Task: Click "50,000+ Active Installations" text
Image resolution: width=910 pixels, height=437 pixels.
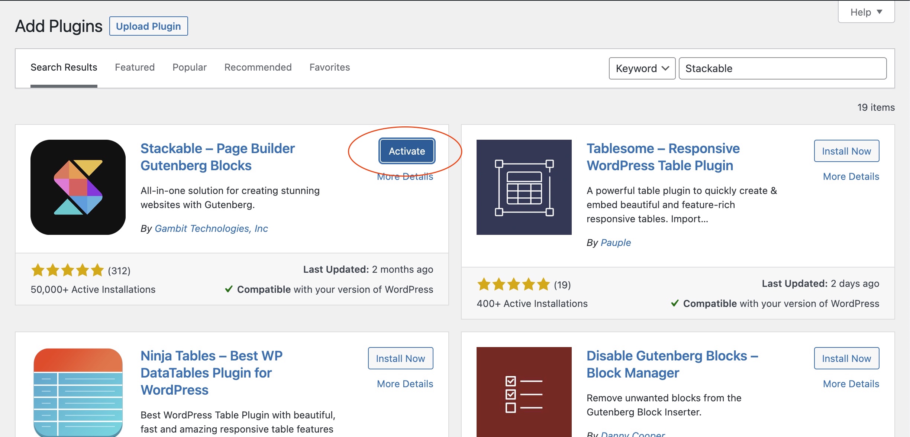Action: coord(93,289)
